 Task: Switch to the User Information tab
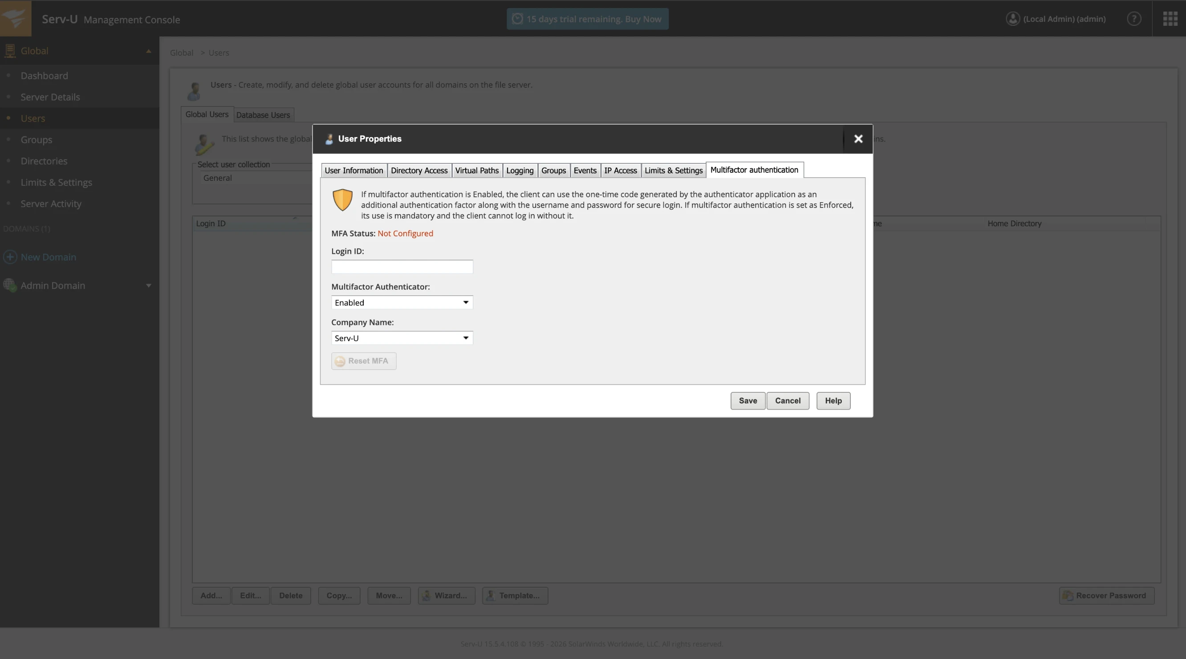tap(353, 171)
